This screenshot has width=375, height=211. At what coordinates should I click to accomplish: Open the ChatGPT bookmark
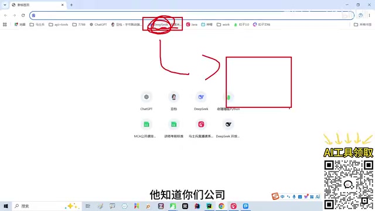coord(98,25)
